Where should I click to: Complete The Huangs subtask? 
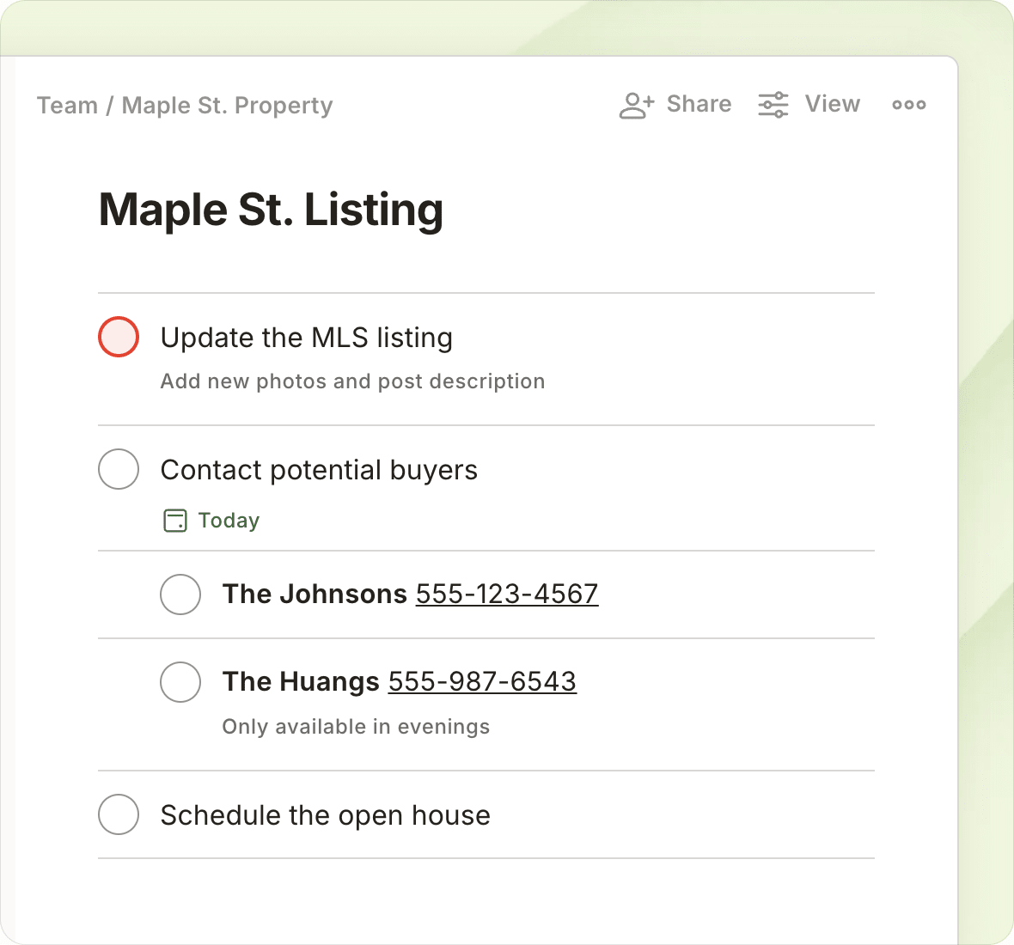tap(180, 681)
